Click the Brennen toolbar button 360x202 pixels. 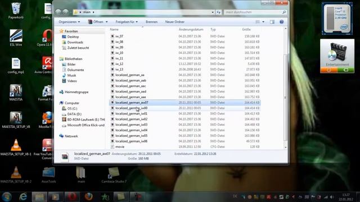(151, 22)
